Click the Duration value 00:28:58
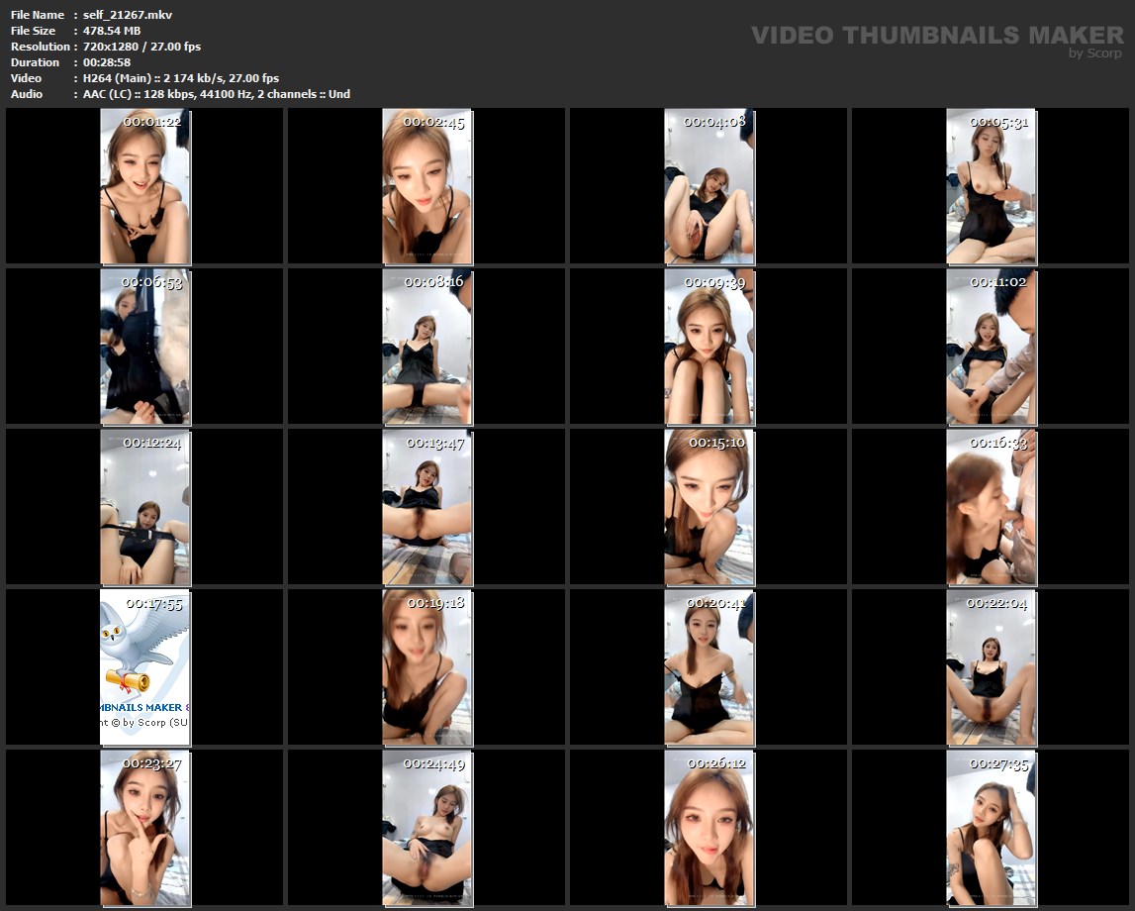1135x911 pixels. point(107,62)
